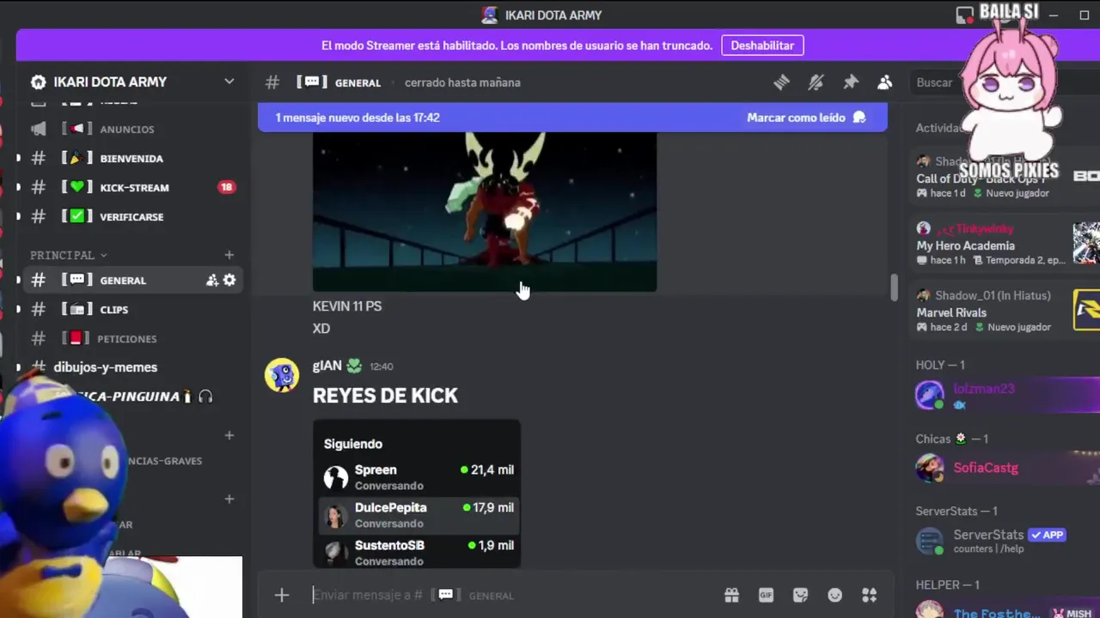Screen dimensions: 1100x618
Task: Open ServerStats bot profile
Action: [x=1005, y=541]
